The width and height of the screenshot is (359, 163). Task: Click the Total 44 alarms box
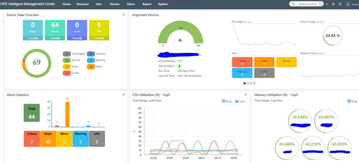[32, 113]
